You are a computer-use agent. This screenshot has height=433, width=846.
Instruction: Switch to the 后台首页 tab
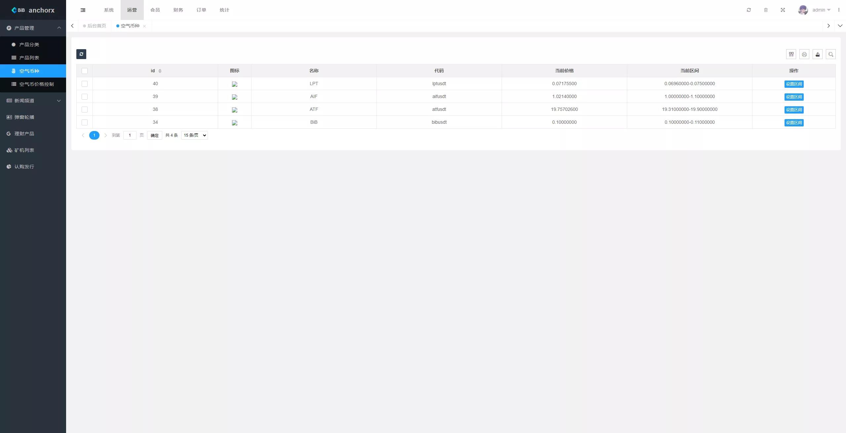(96, 26)
